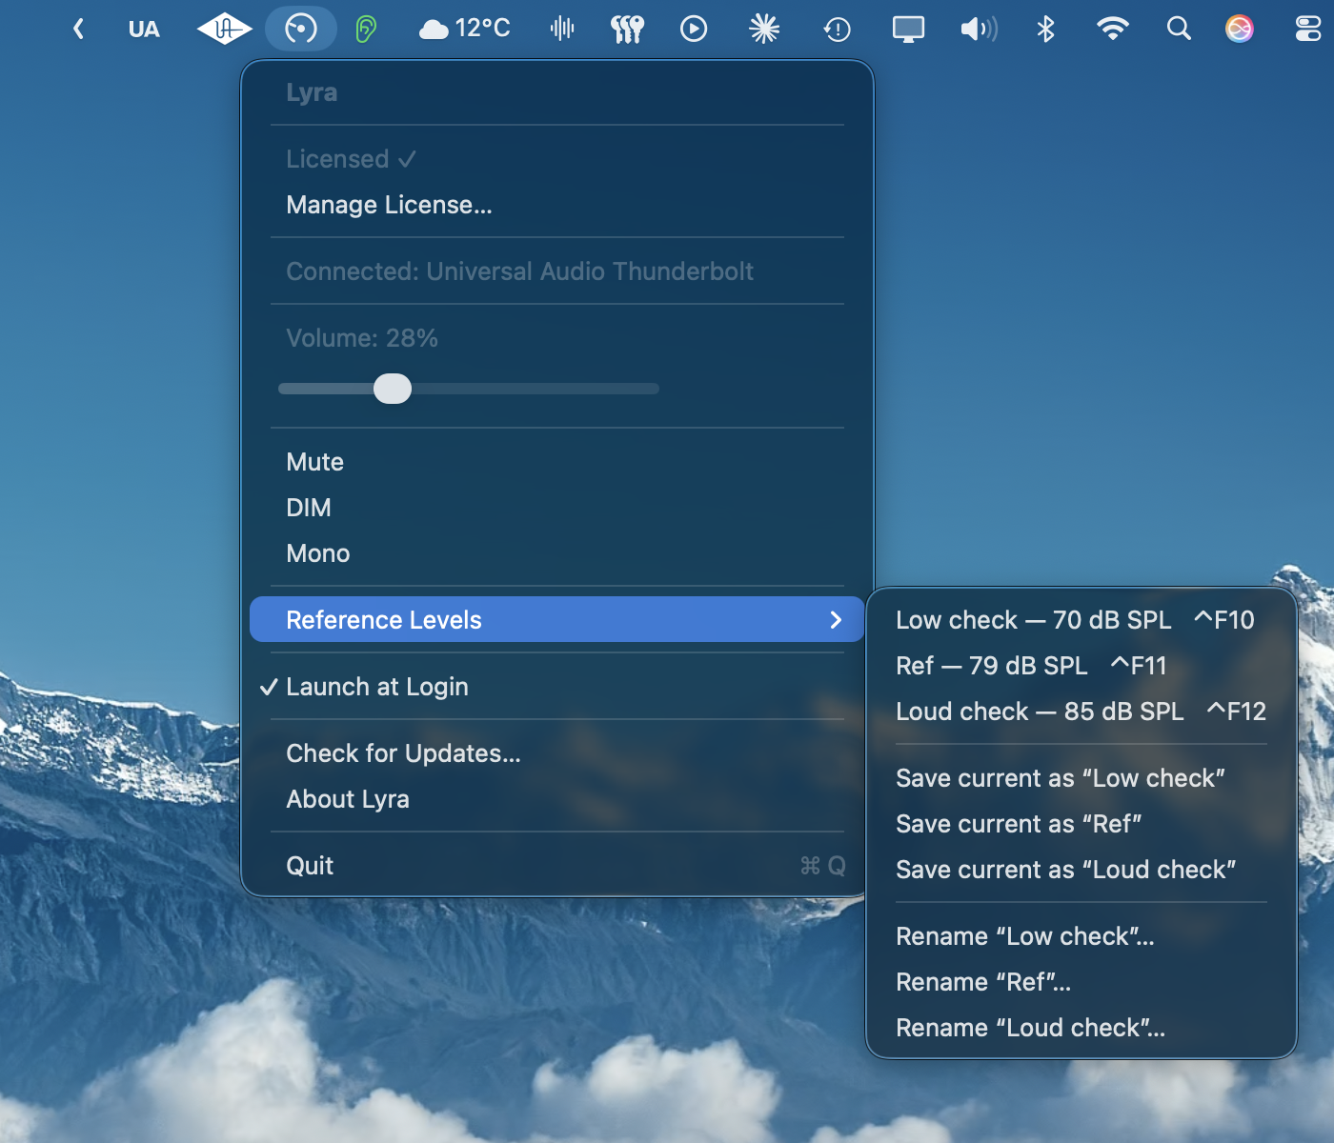Screen dimensions: 1334x1143
Task: Click the "Lyra" menu header text
Action: point(312,92)
